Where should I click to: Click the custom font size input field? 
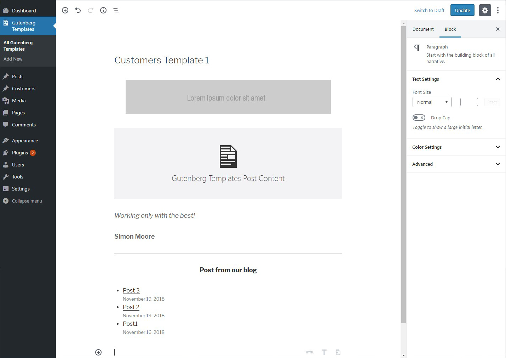(x=469, y=102)
